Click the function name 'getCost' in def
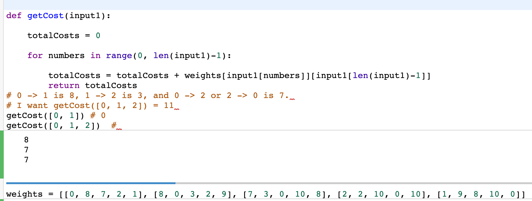The image size is (532, 201). coord(46,16)
